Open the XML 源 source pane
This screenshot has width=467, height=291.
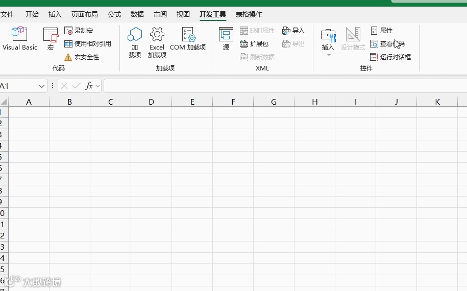click(226, 39)
